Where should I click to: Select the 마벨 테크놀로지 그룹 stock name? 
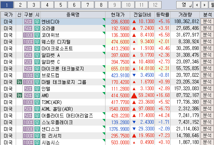64,82
